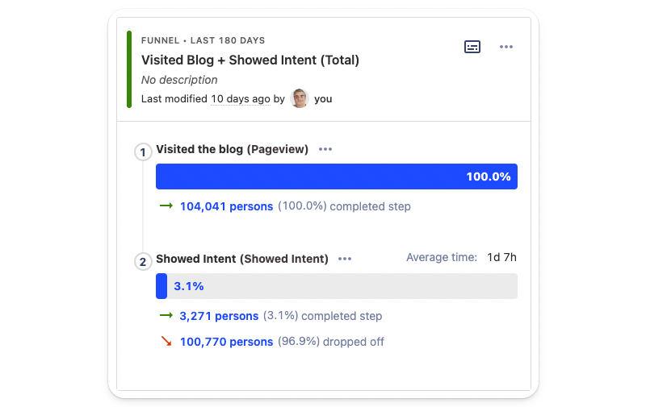Click the green arrow beside 3,271 persons
This screenshot has height=407, width=646.
166,315
